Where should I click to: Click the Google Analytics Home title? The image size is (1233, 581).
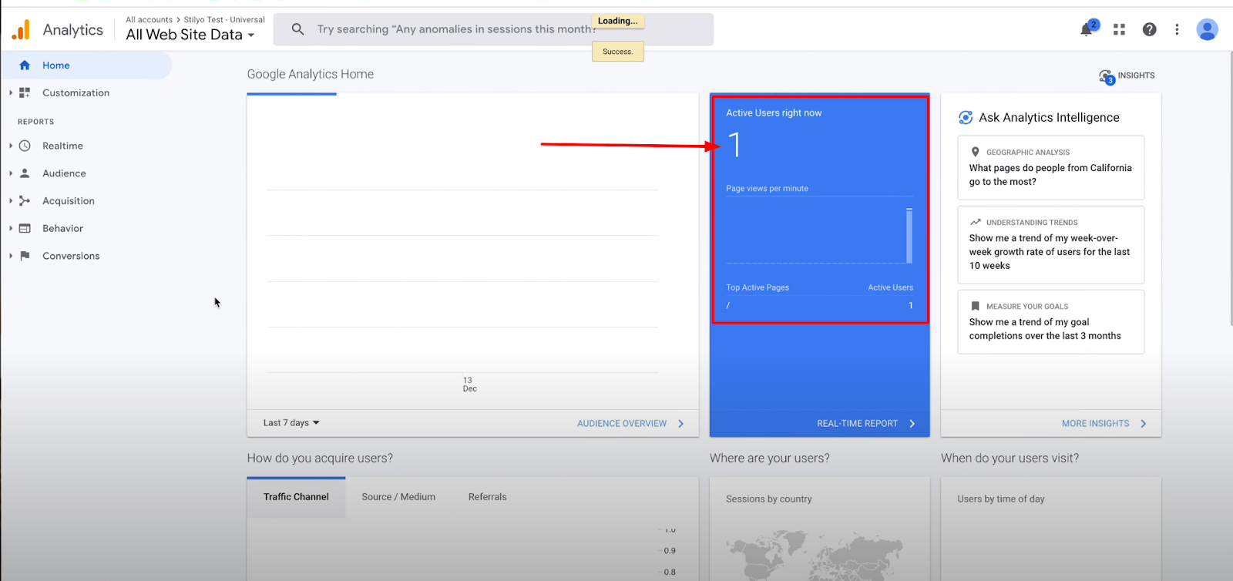click(x=310, y=74)
